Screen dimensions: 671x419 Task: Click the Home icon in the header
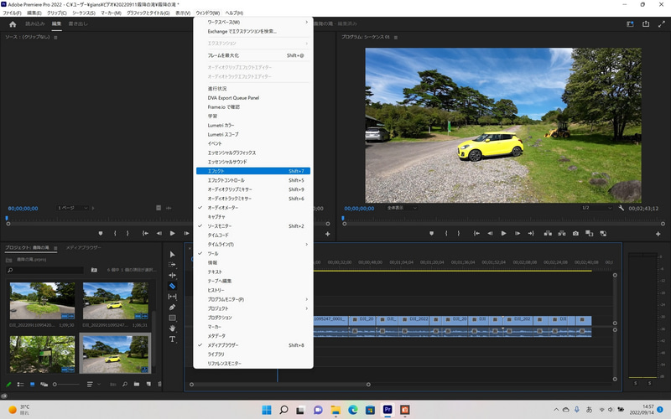12,24
